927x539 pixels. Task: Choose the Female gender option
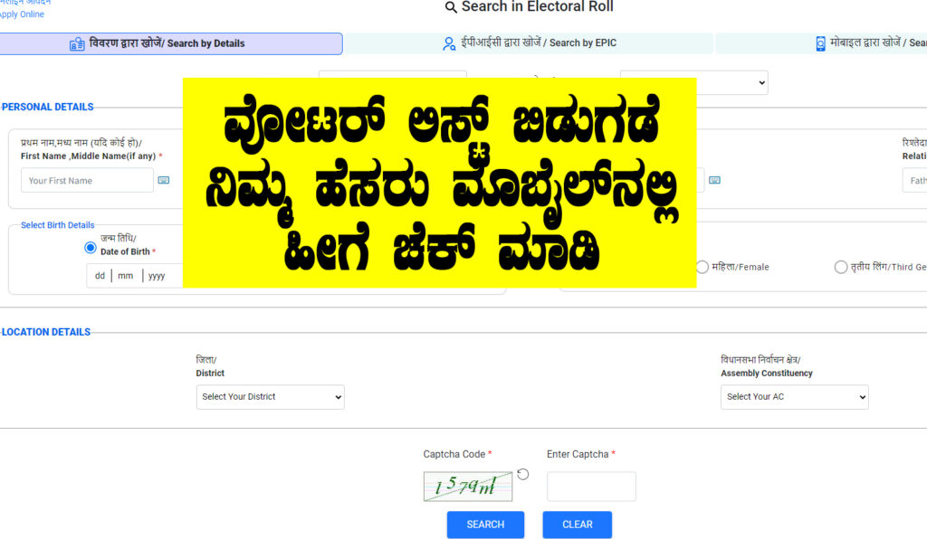click(702, 267)
